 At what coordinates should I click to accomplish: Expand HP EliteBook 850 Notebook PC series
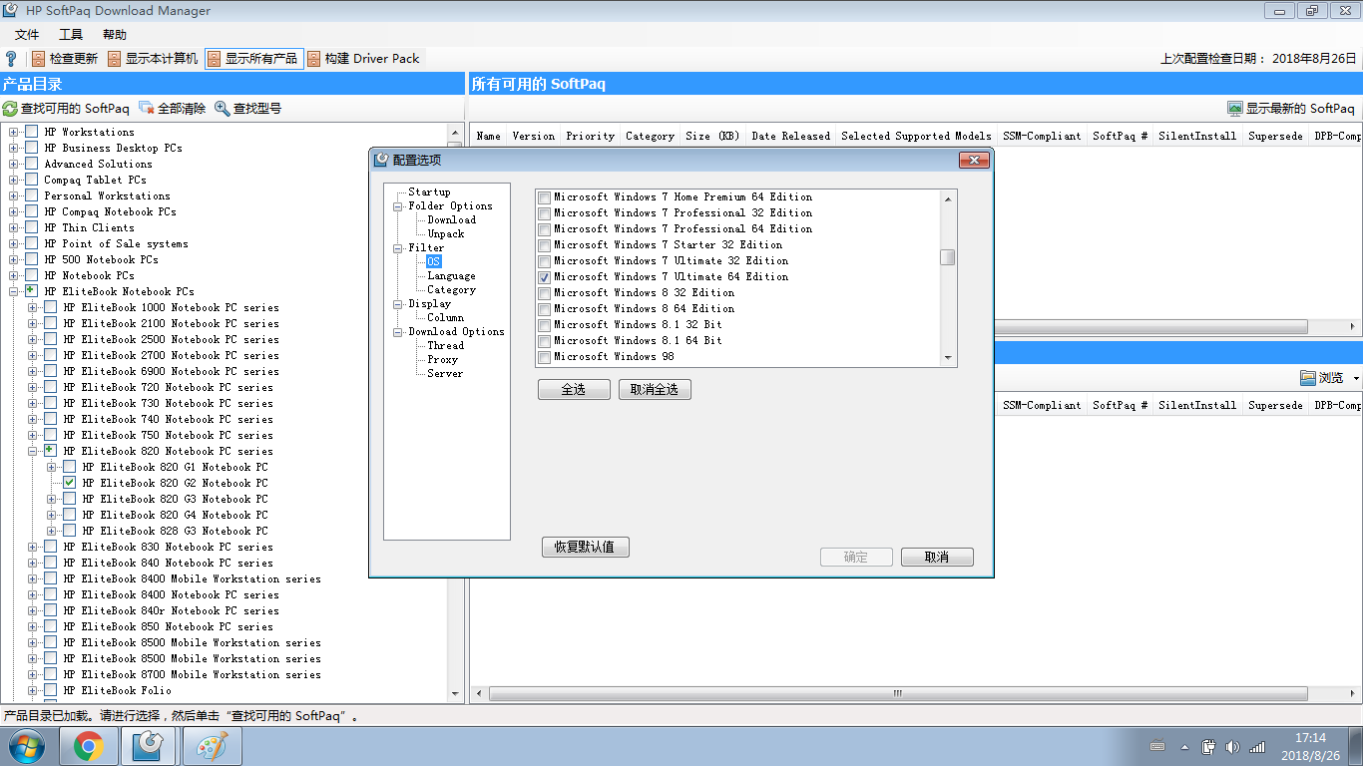pyautogui.click(x=33, y=626)
